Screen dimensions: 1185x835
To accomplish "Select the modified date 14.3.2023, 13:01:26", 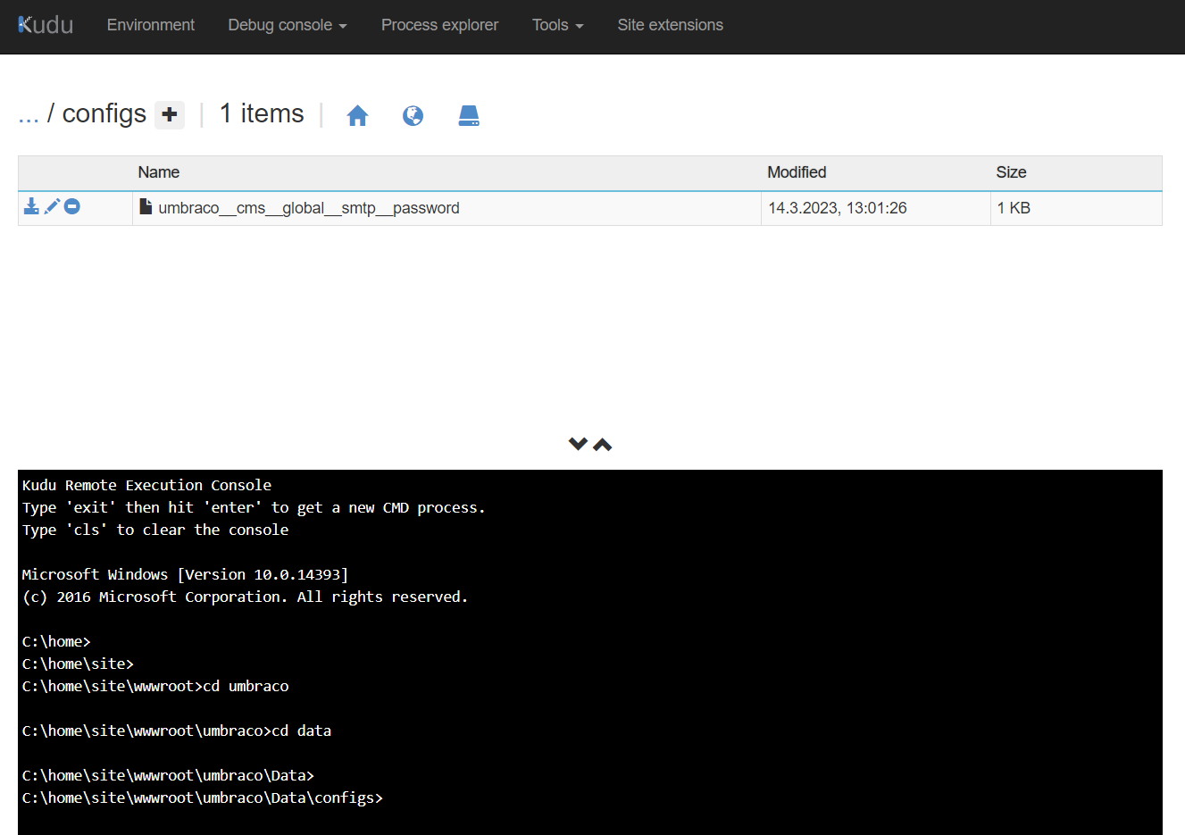I will pos(838,208).
